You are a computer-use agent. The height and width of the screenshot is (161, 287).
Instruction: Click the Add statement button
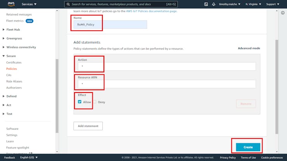[x=88, y=126]
